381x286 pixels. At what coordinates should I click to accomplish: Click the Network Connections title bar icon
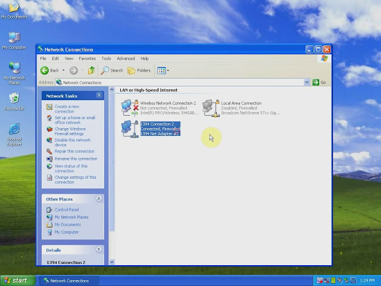point(40,49)
